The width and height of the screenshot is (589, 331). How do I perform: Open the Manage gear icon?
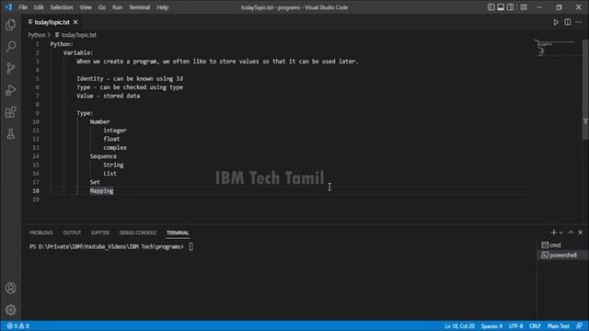[x=10, y=310]
